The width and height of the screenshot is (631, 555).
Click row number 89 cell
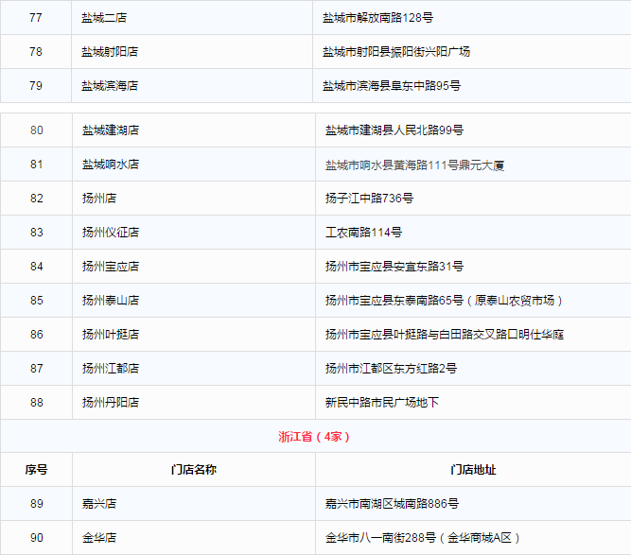coord(36,504)
